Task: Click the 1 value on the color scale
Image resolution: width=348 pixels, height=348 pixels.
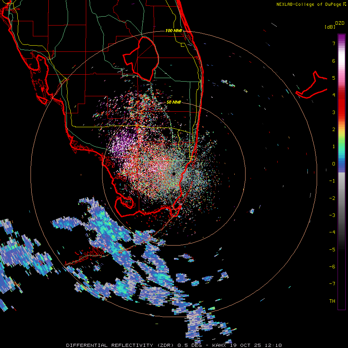Action: click(x=334, y=147)
